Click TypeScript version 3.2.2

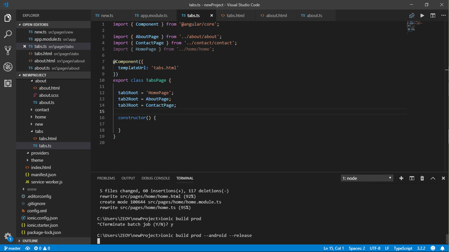tap(421, 248)
